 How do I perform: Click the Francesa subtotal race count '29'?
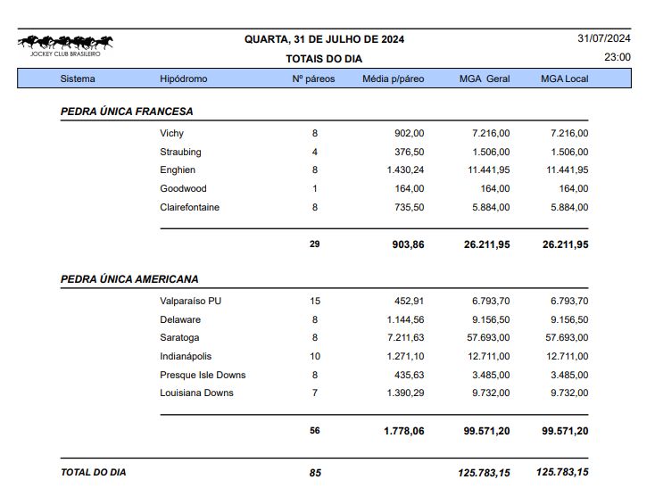tap(314, 244)
